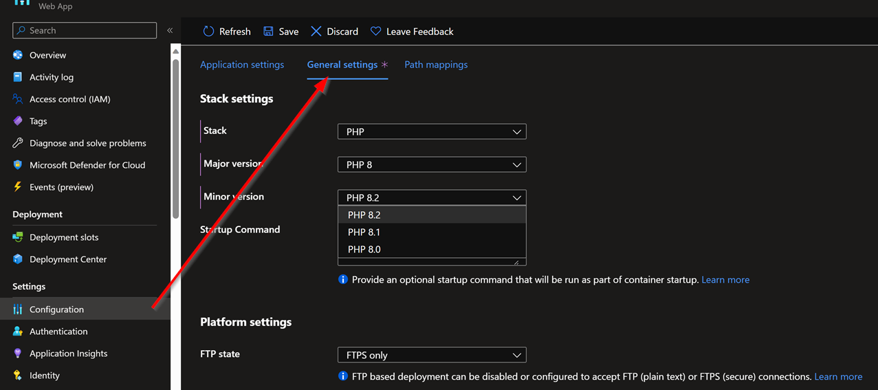
Task: Click the Access control (IAM) icon
Action: 18,99
